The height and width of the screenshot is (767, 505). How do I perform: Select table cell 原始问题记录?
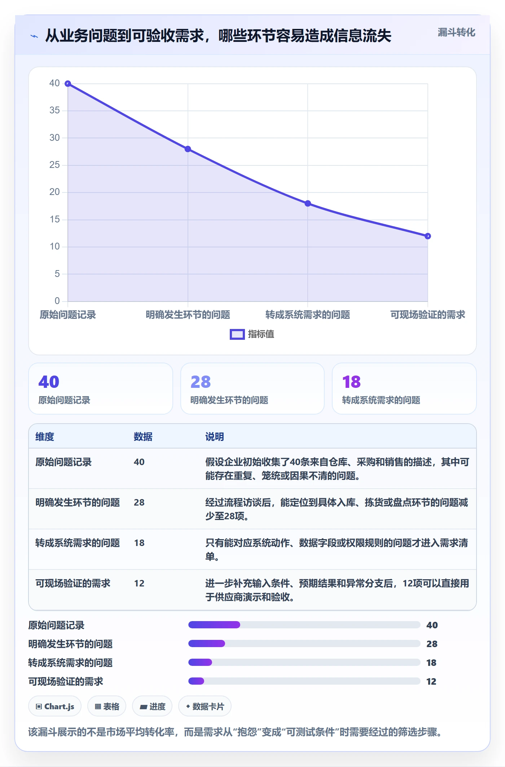tap(63, 462)
